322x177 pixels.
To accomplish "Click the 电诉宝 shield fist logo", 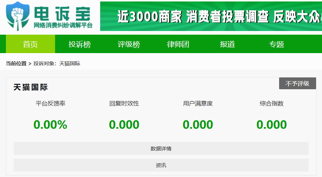I will (x=18, y=16).
